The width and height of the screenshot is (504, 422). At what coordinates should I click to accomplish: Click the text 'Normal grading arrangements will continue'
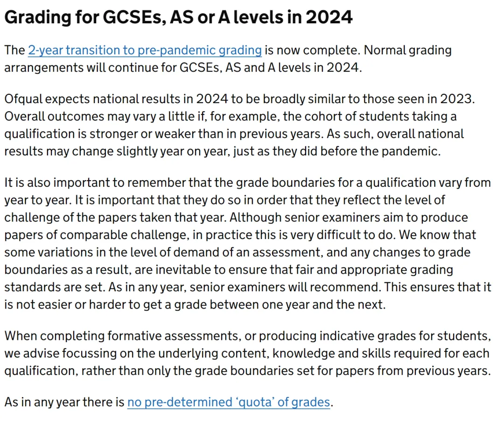click(x=228, y=59)
